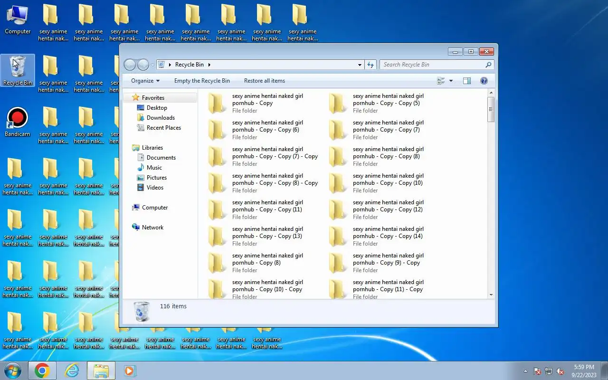Open the recent pages arrow beside Forward
The height and width of the screenshot is (380, 608).
pos(152,65)
